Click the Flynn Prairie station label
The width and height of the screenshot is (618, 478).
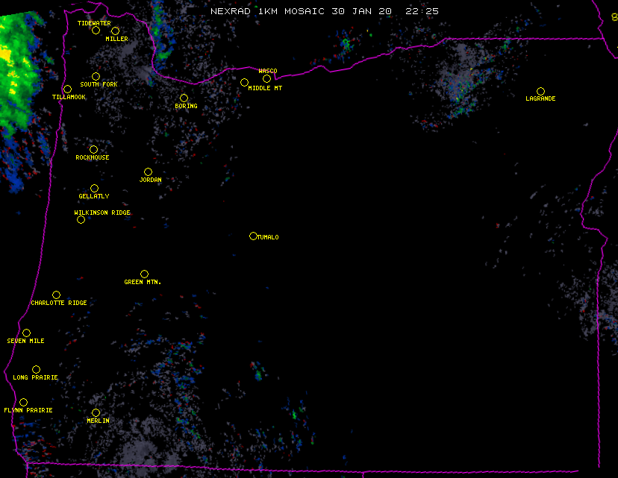28,410
